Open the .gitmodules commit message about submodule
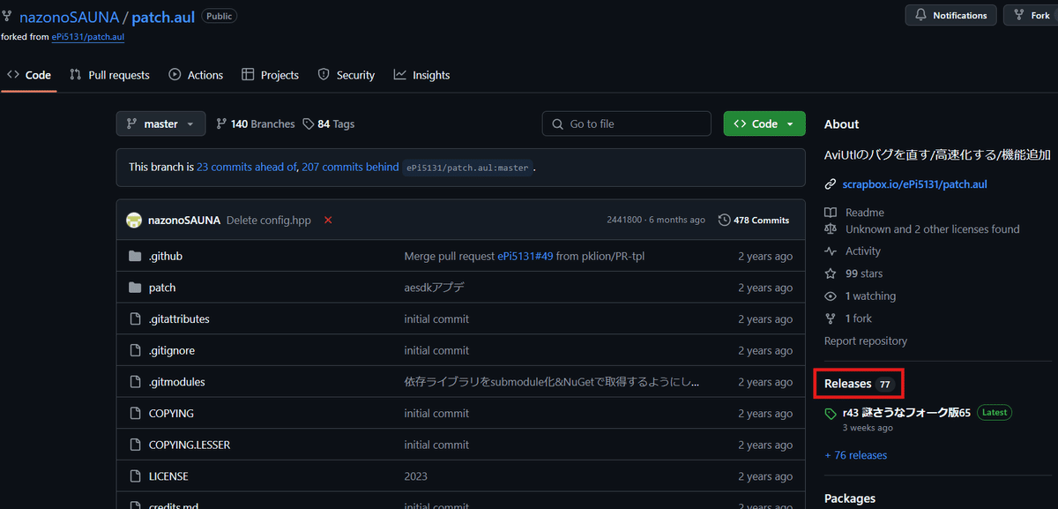Image resolution: width=1058 pixels, height=509 pixels. tap(552, 382)
